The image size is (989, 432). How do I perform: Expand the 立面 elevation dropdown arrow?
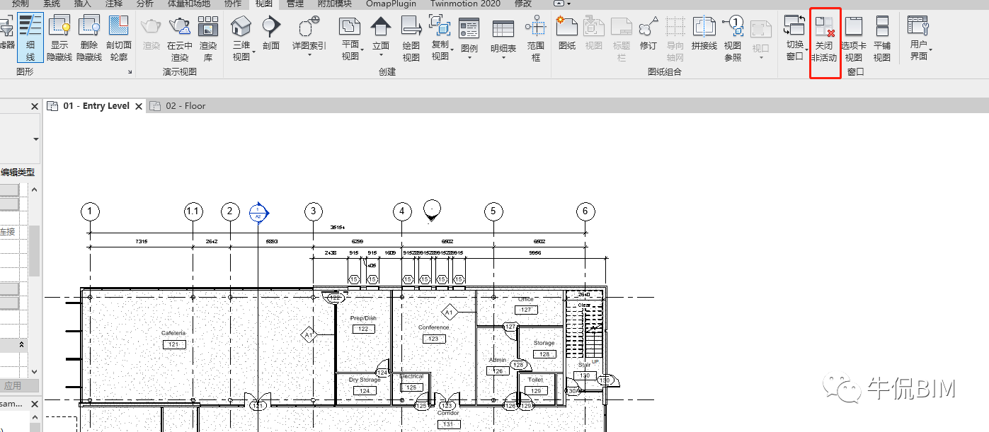click(381, 55)
